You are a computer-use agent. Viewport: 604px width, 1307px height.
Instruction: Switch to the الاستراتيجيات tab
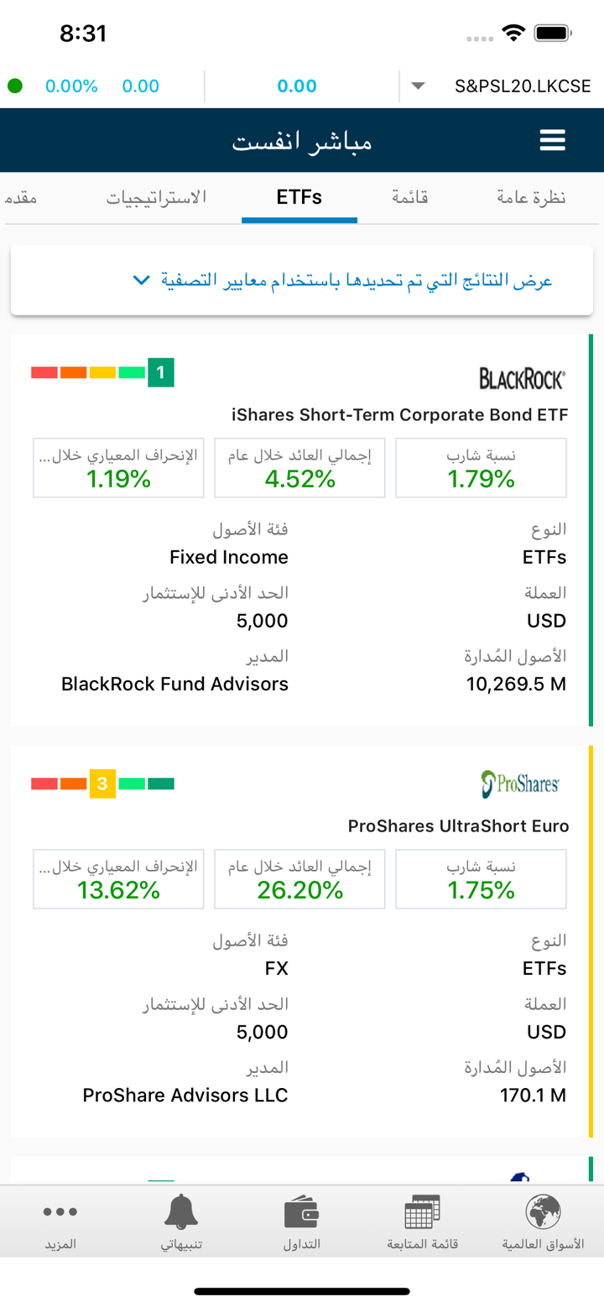[x=156, y=198]
